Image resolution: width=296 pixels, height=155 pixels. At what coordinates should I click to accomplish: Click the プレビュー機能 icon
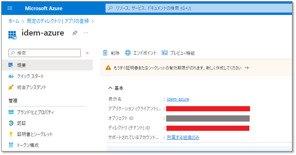tap(165, 53)
